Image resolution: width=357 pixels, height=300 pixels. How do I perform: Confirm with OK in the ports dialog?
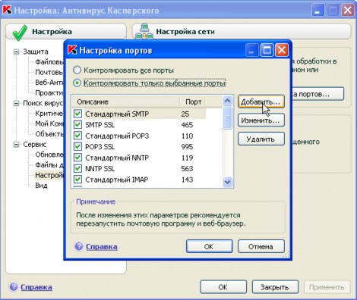[x=210, y=246]
